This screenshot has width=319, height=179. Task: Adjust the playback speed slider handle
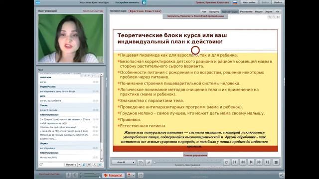click(155, 162)
